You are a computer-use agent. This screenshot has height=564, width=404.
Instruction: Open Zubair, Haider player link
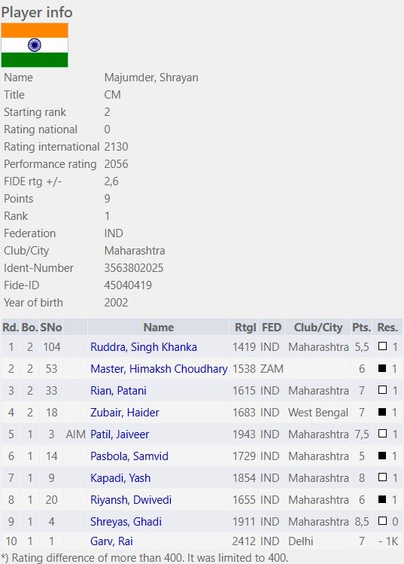[125, 413]
